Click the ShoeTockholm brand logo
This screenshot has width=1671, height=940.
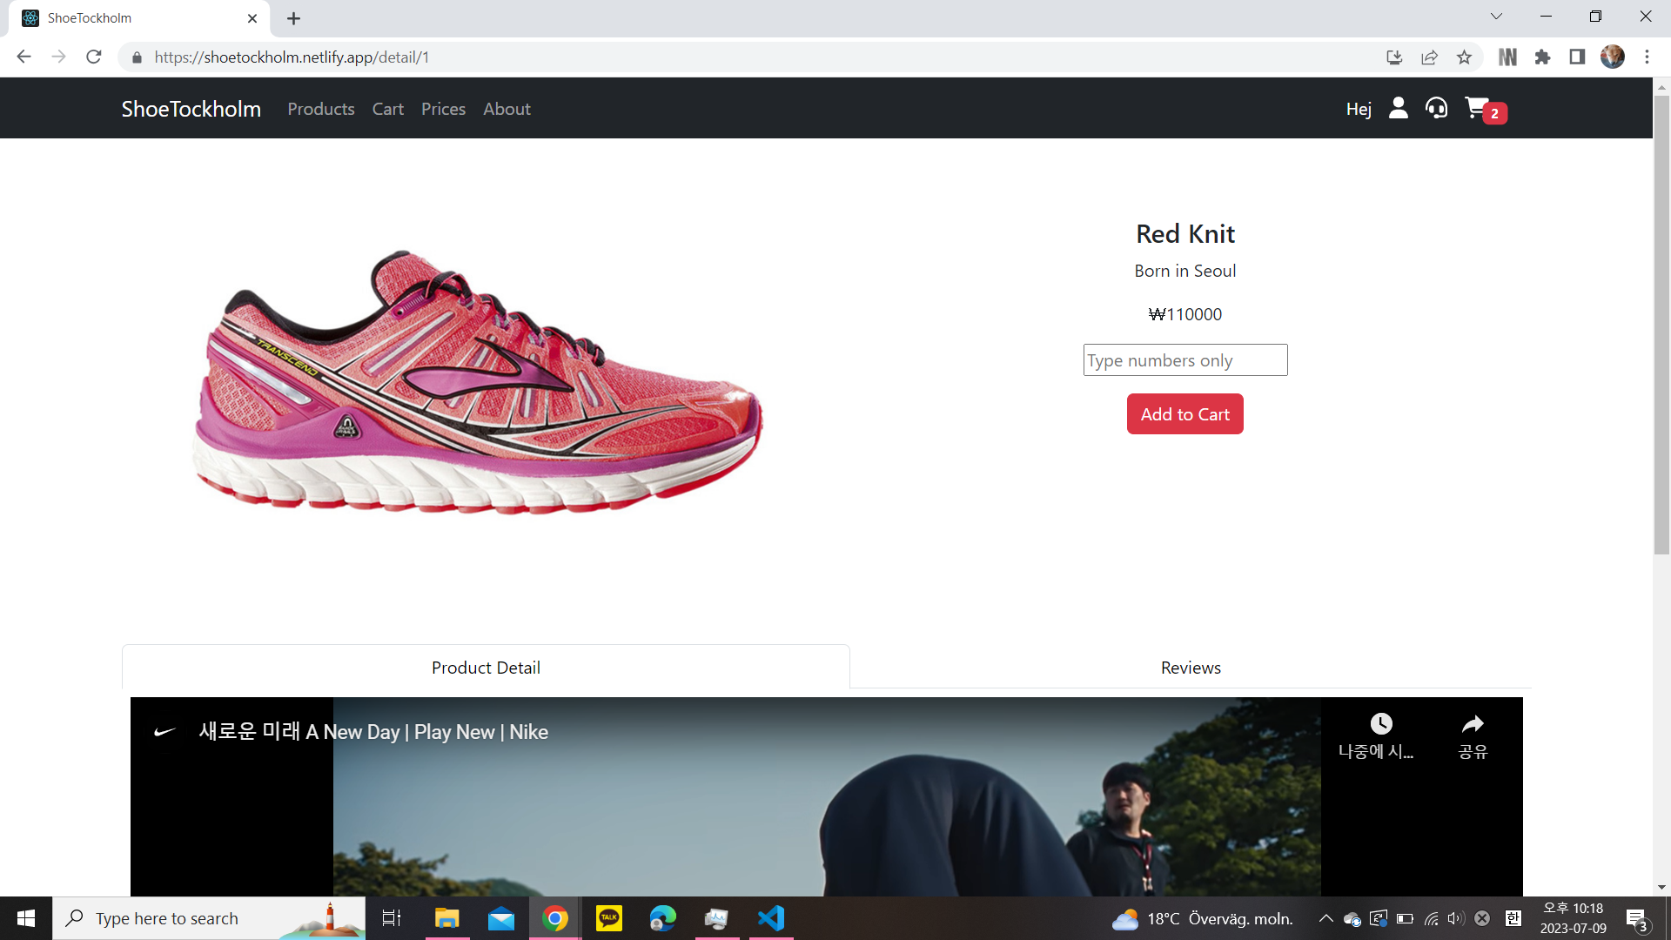click(x=191, y=109)
